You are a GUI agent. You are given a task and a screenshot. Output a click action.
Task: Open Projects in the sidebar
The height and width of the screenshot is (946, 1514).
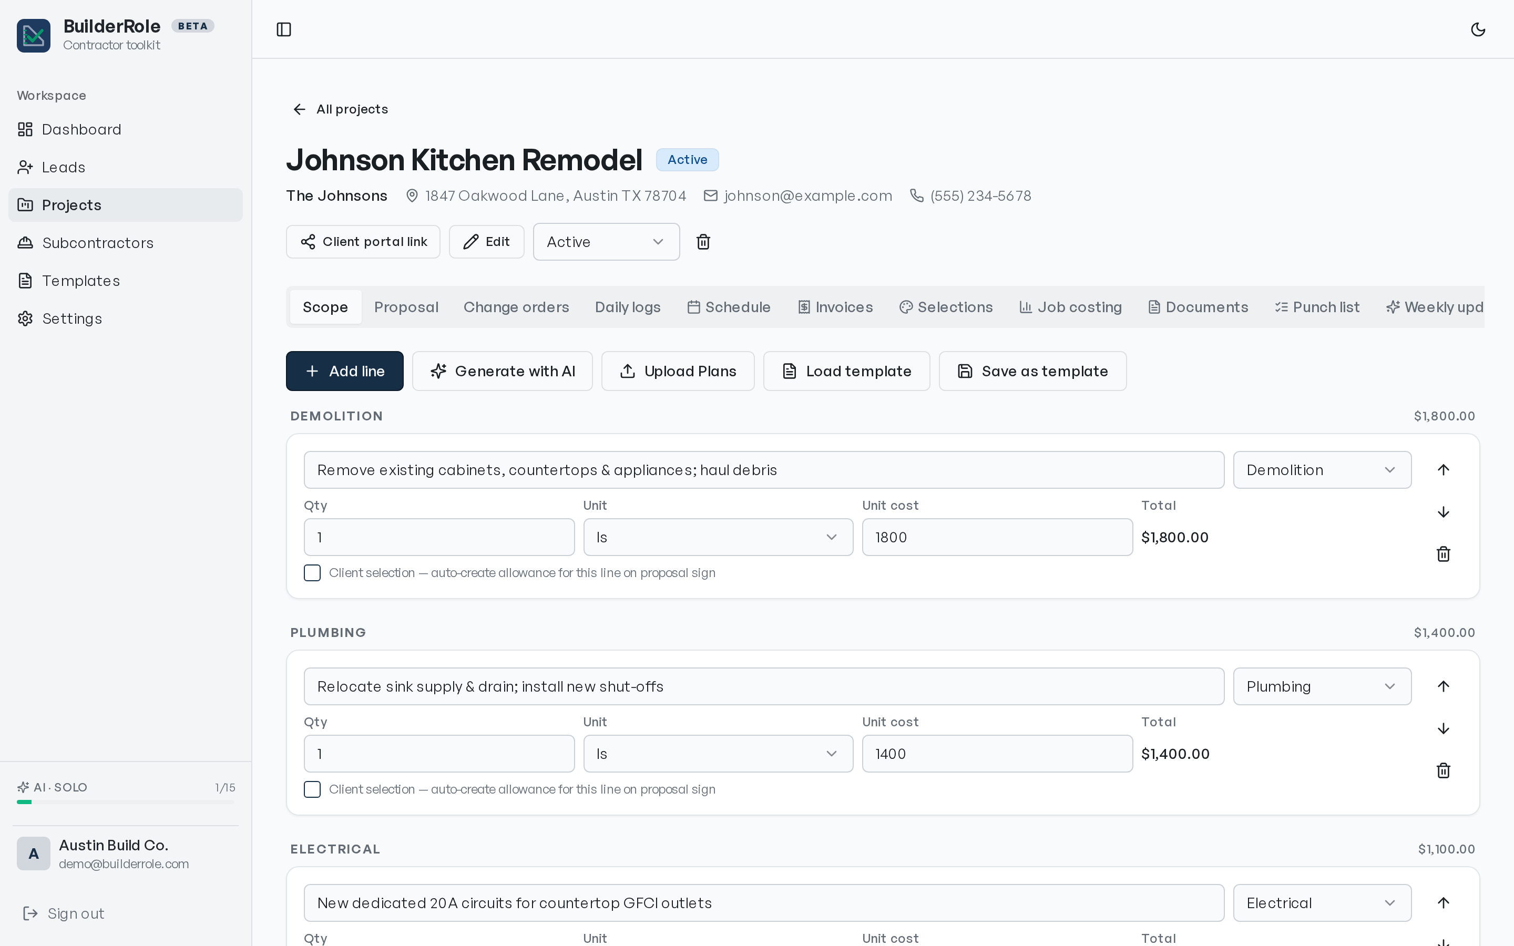[125, 205]
